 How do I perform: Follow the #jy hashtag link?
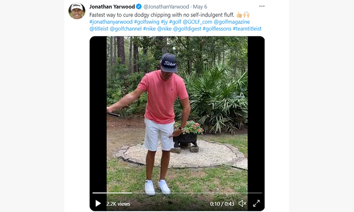pos(164,22)
